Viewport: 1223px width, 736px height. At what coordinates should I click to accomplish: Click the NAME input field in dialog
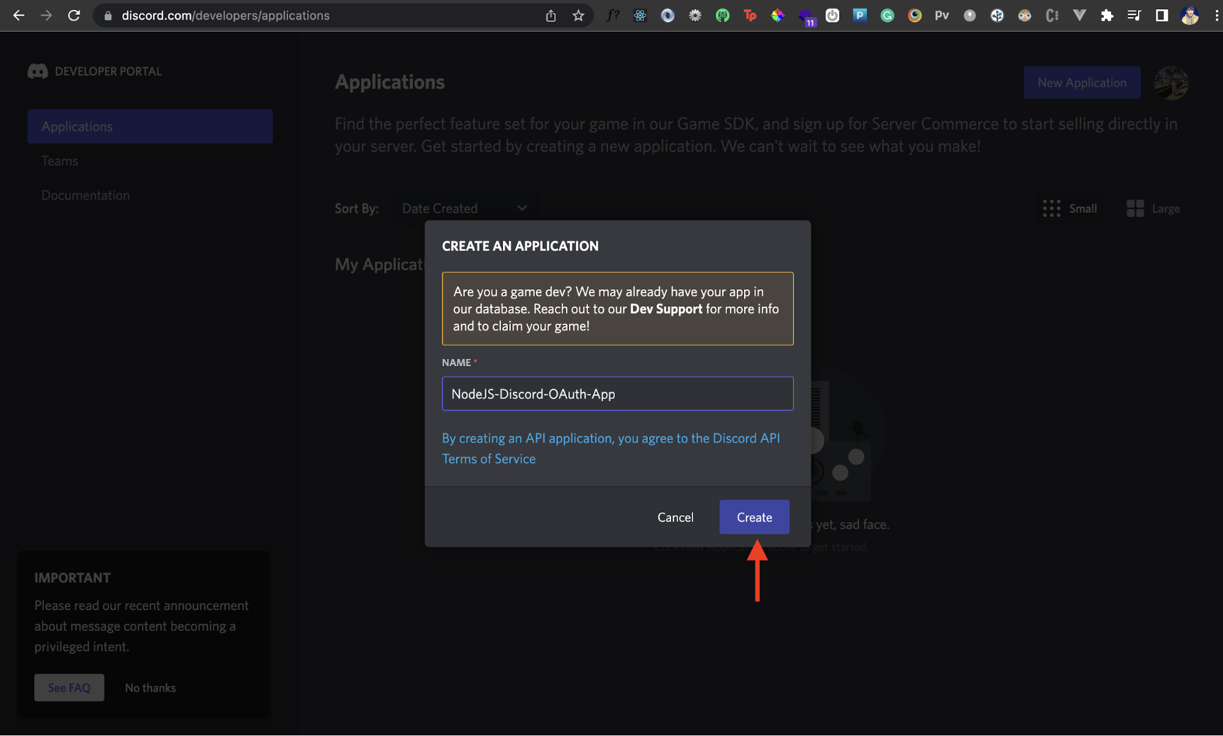(x=617, y=394)
